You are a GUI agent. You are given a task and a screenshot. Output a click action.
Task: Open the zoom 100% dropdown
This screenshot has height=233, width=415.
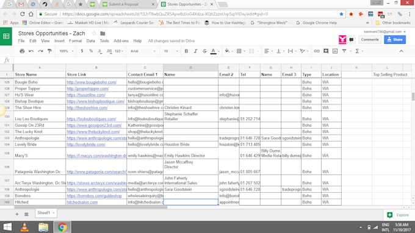(x=66, y=51)
